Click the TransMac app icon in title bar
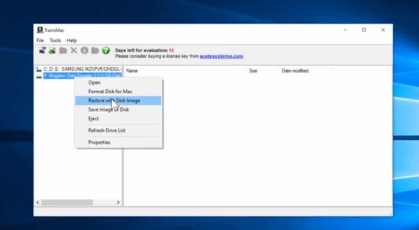This screenshot has width=419, height=230. point(40,30)
